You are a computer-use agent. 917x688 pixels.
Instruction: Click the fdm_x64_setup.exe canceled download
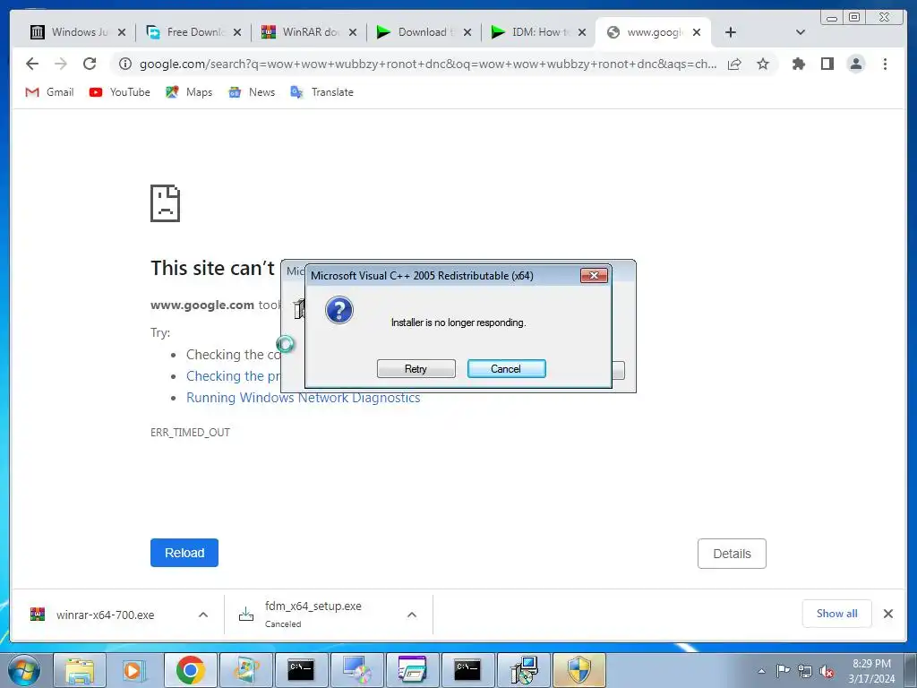click(313, 615)
